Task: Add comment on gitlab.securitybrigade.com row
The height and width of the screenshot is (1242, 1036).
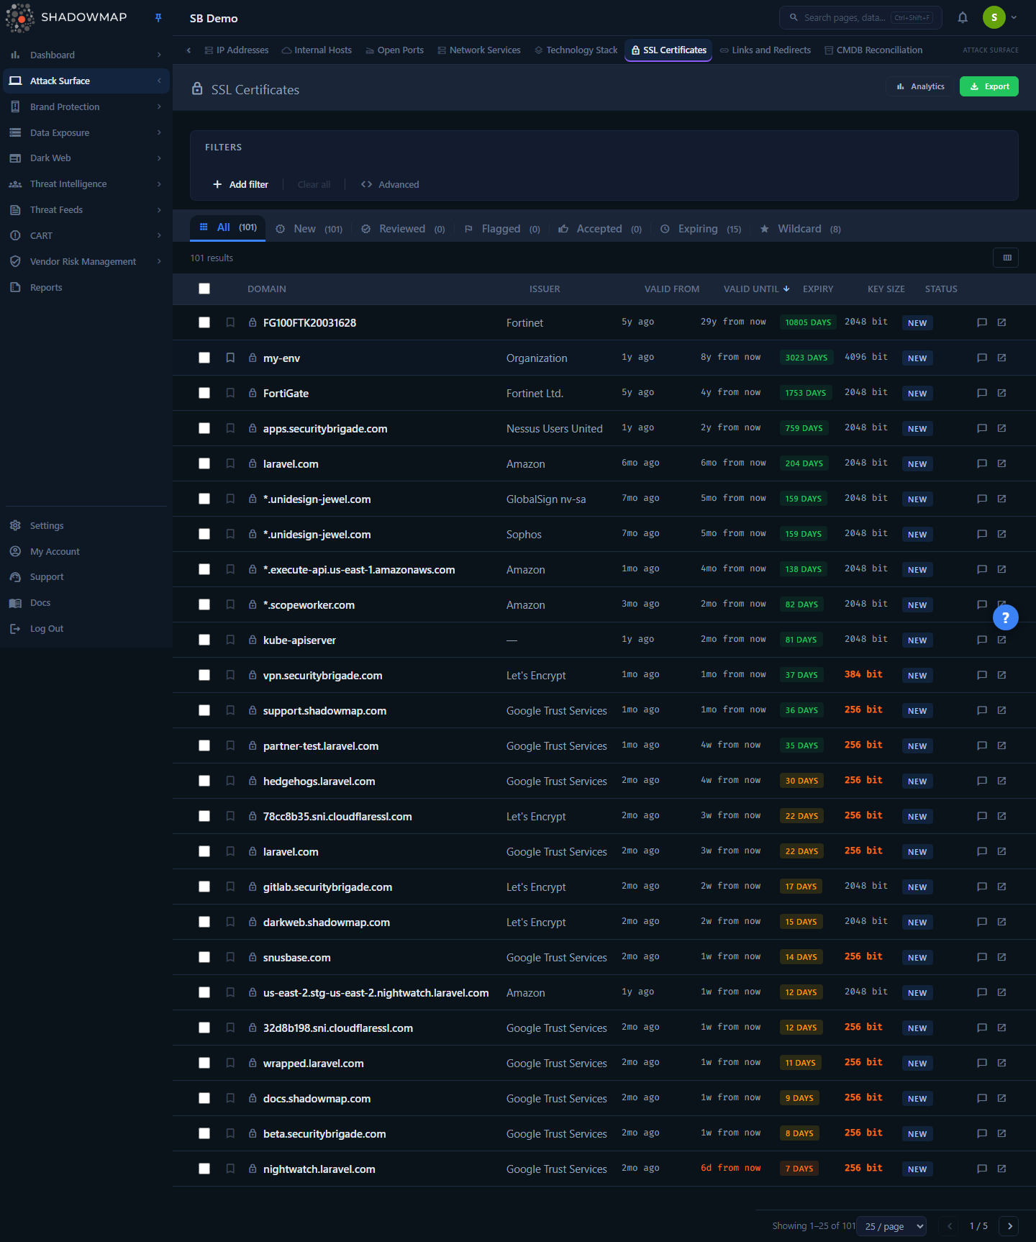Action: (x=982, y=887)
